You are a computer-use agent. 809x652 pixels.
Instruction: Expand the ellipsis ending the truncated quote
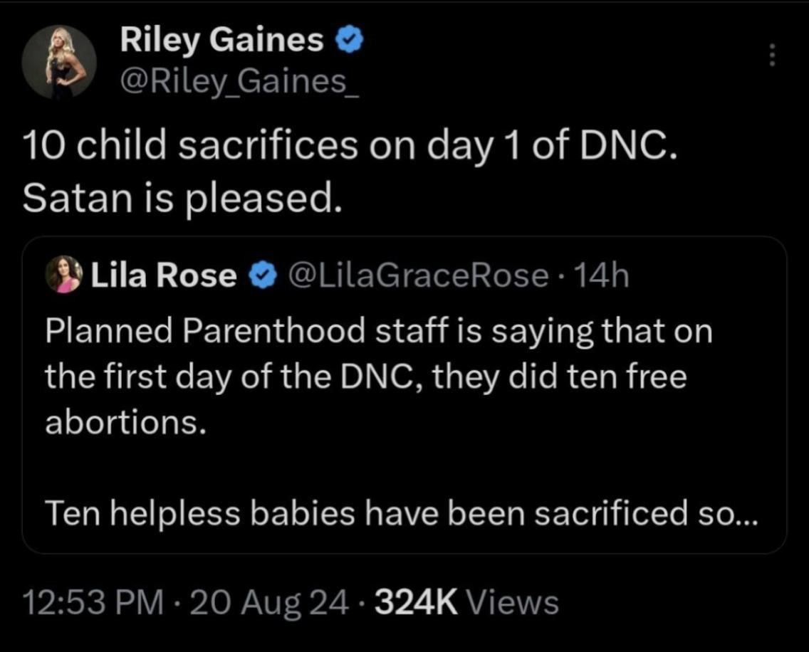[x=745, y=515]
